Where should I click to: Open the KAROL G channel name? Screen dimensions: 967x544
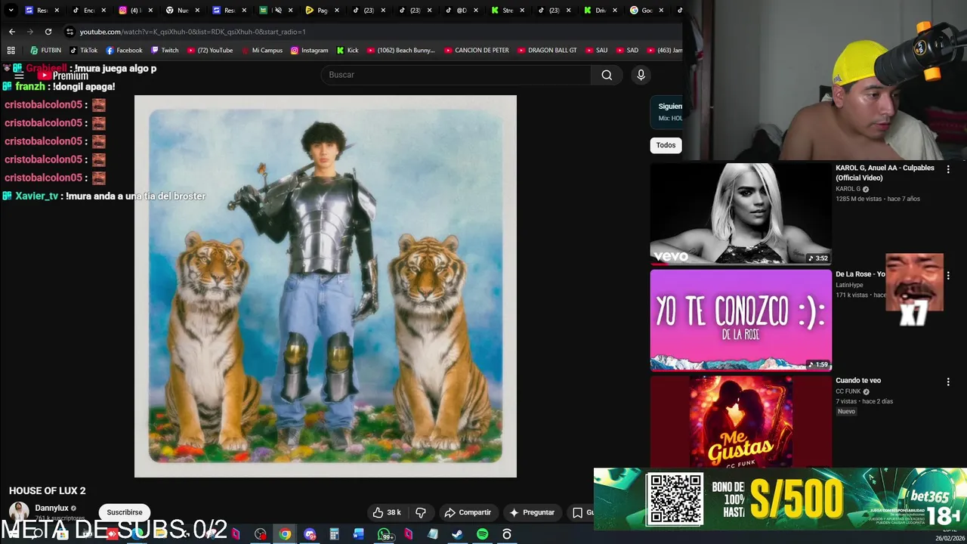click(848, 189)
